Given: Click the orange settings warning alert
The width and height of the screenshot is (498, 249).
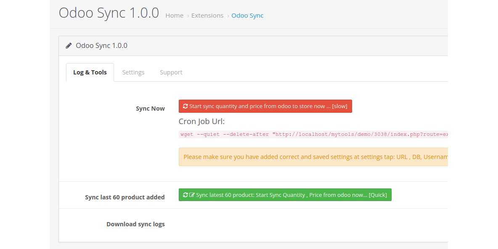Looking at the screenshot, I should [314, 156].
